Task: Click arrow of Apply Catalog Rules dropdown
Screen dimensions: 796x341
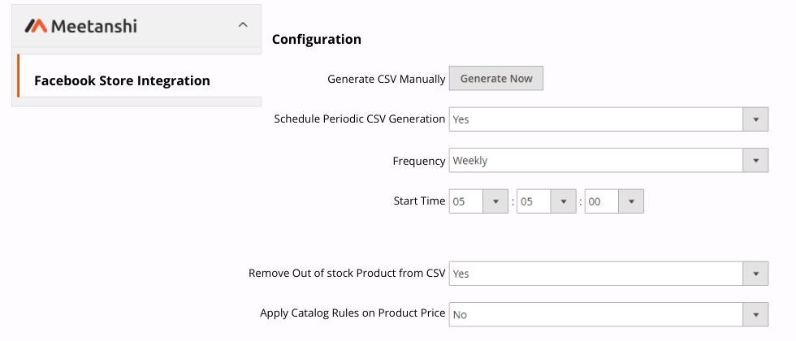Action: click(x=755, y=314)
